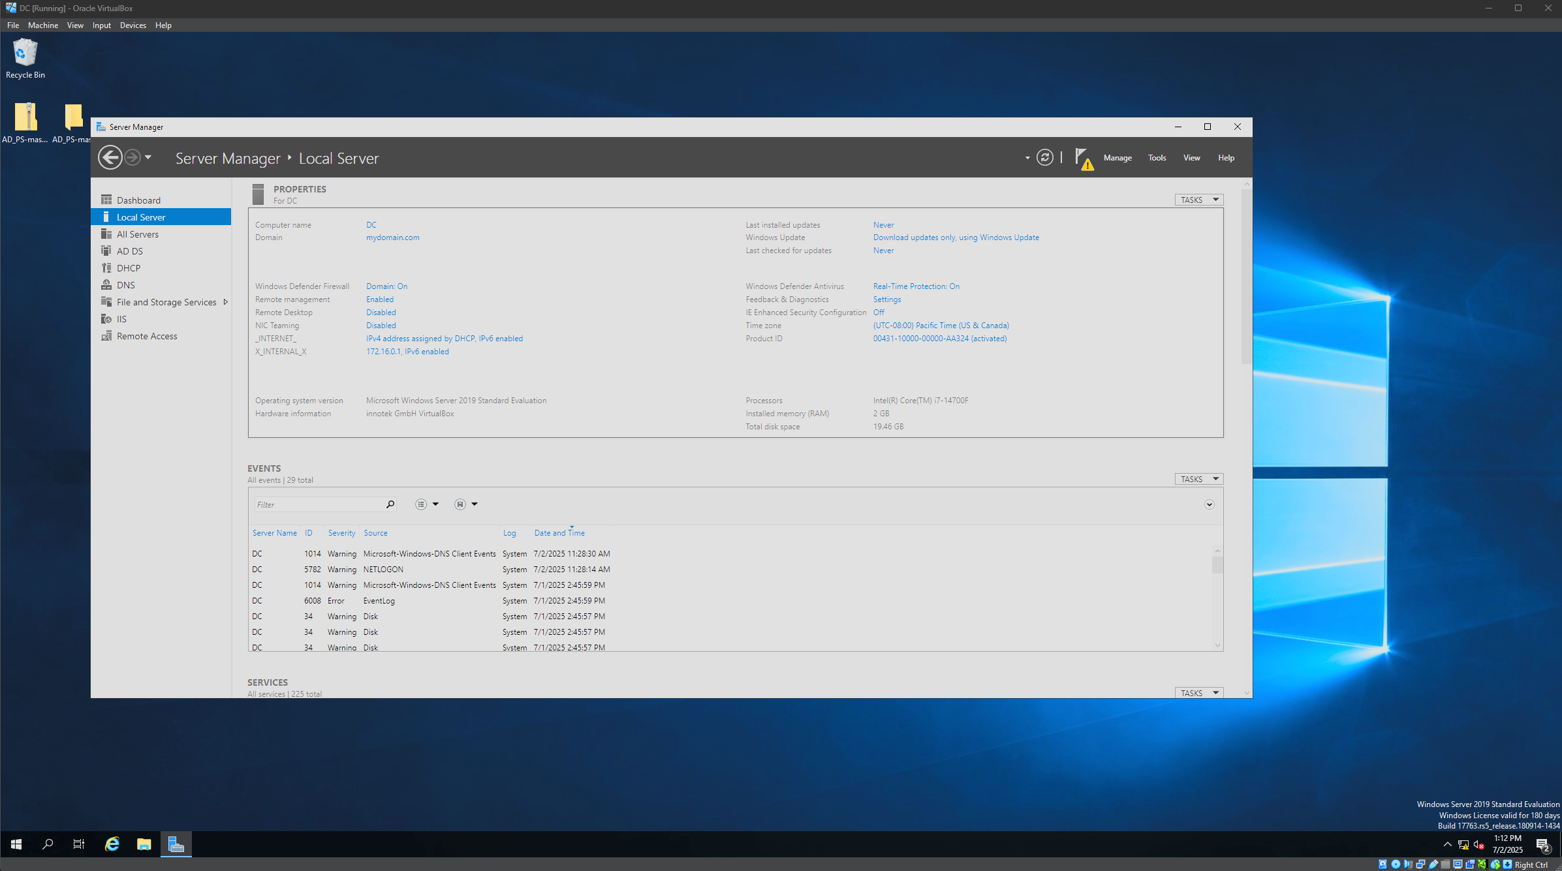
Task: Open the events saved queries icon
Action: [460, 504]
